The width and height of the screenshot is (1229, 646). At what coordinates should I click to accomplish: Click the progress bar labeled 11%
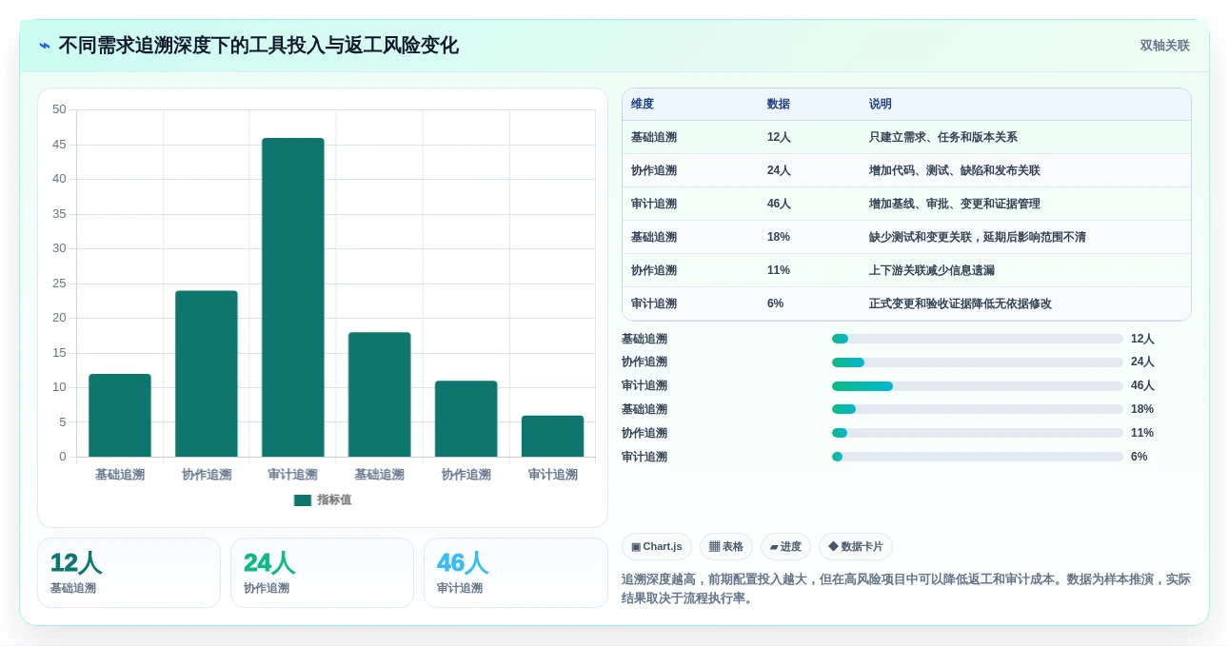point(978,433)
